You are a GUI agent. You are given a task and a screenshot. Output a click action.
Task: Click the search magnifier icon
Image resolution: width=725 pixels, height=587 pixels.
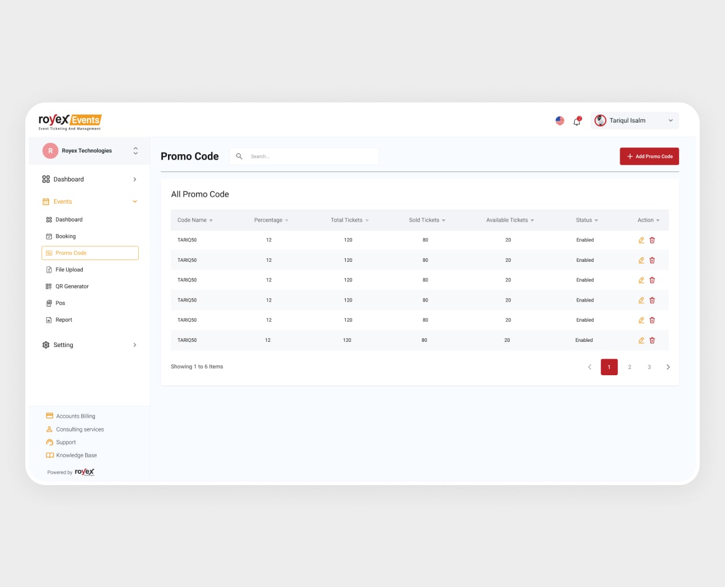click(239, 157)
